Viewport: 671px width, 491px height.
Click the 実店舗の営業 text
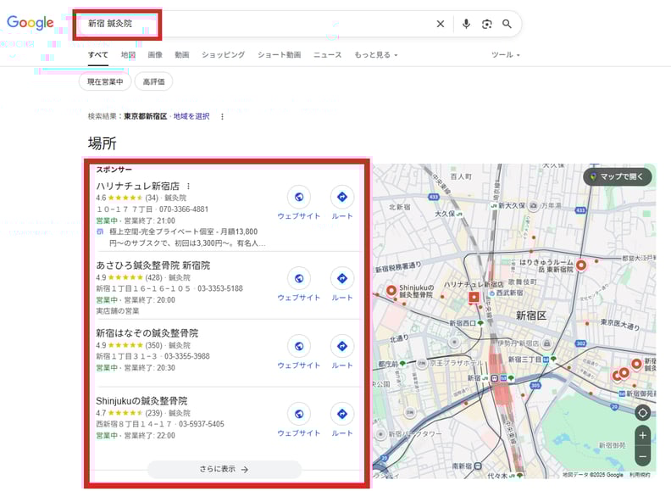click(118, 310)
